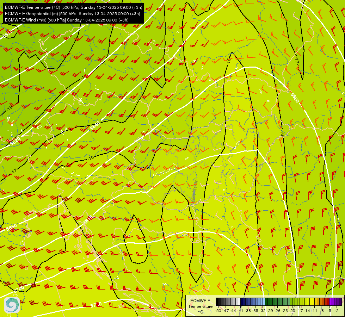Click the '-20' legend tick label
The width and height of the screenshot is (345, 317).
pyautogui.click(x=292, y=311)
